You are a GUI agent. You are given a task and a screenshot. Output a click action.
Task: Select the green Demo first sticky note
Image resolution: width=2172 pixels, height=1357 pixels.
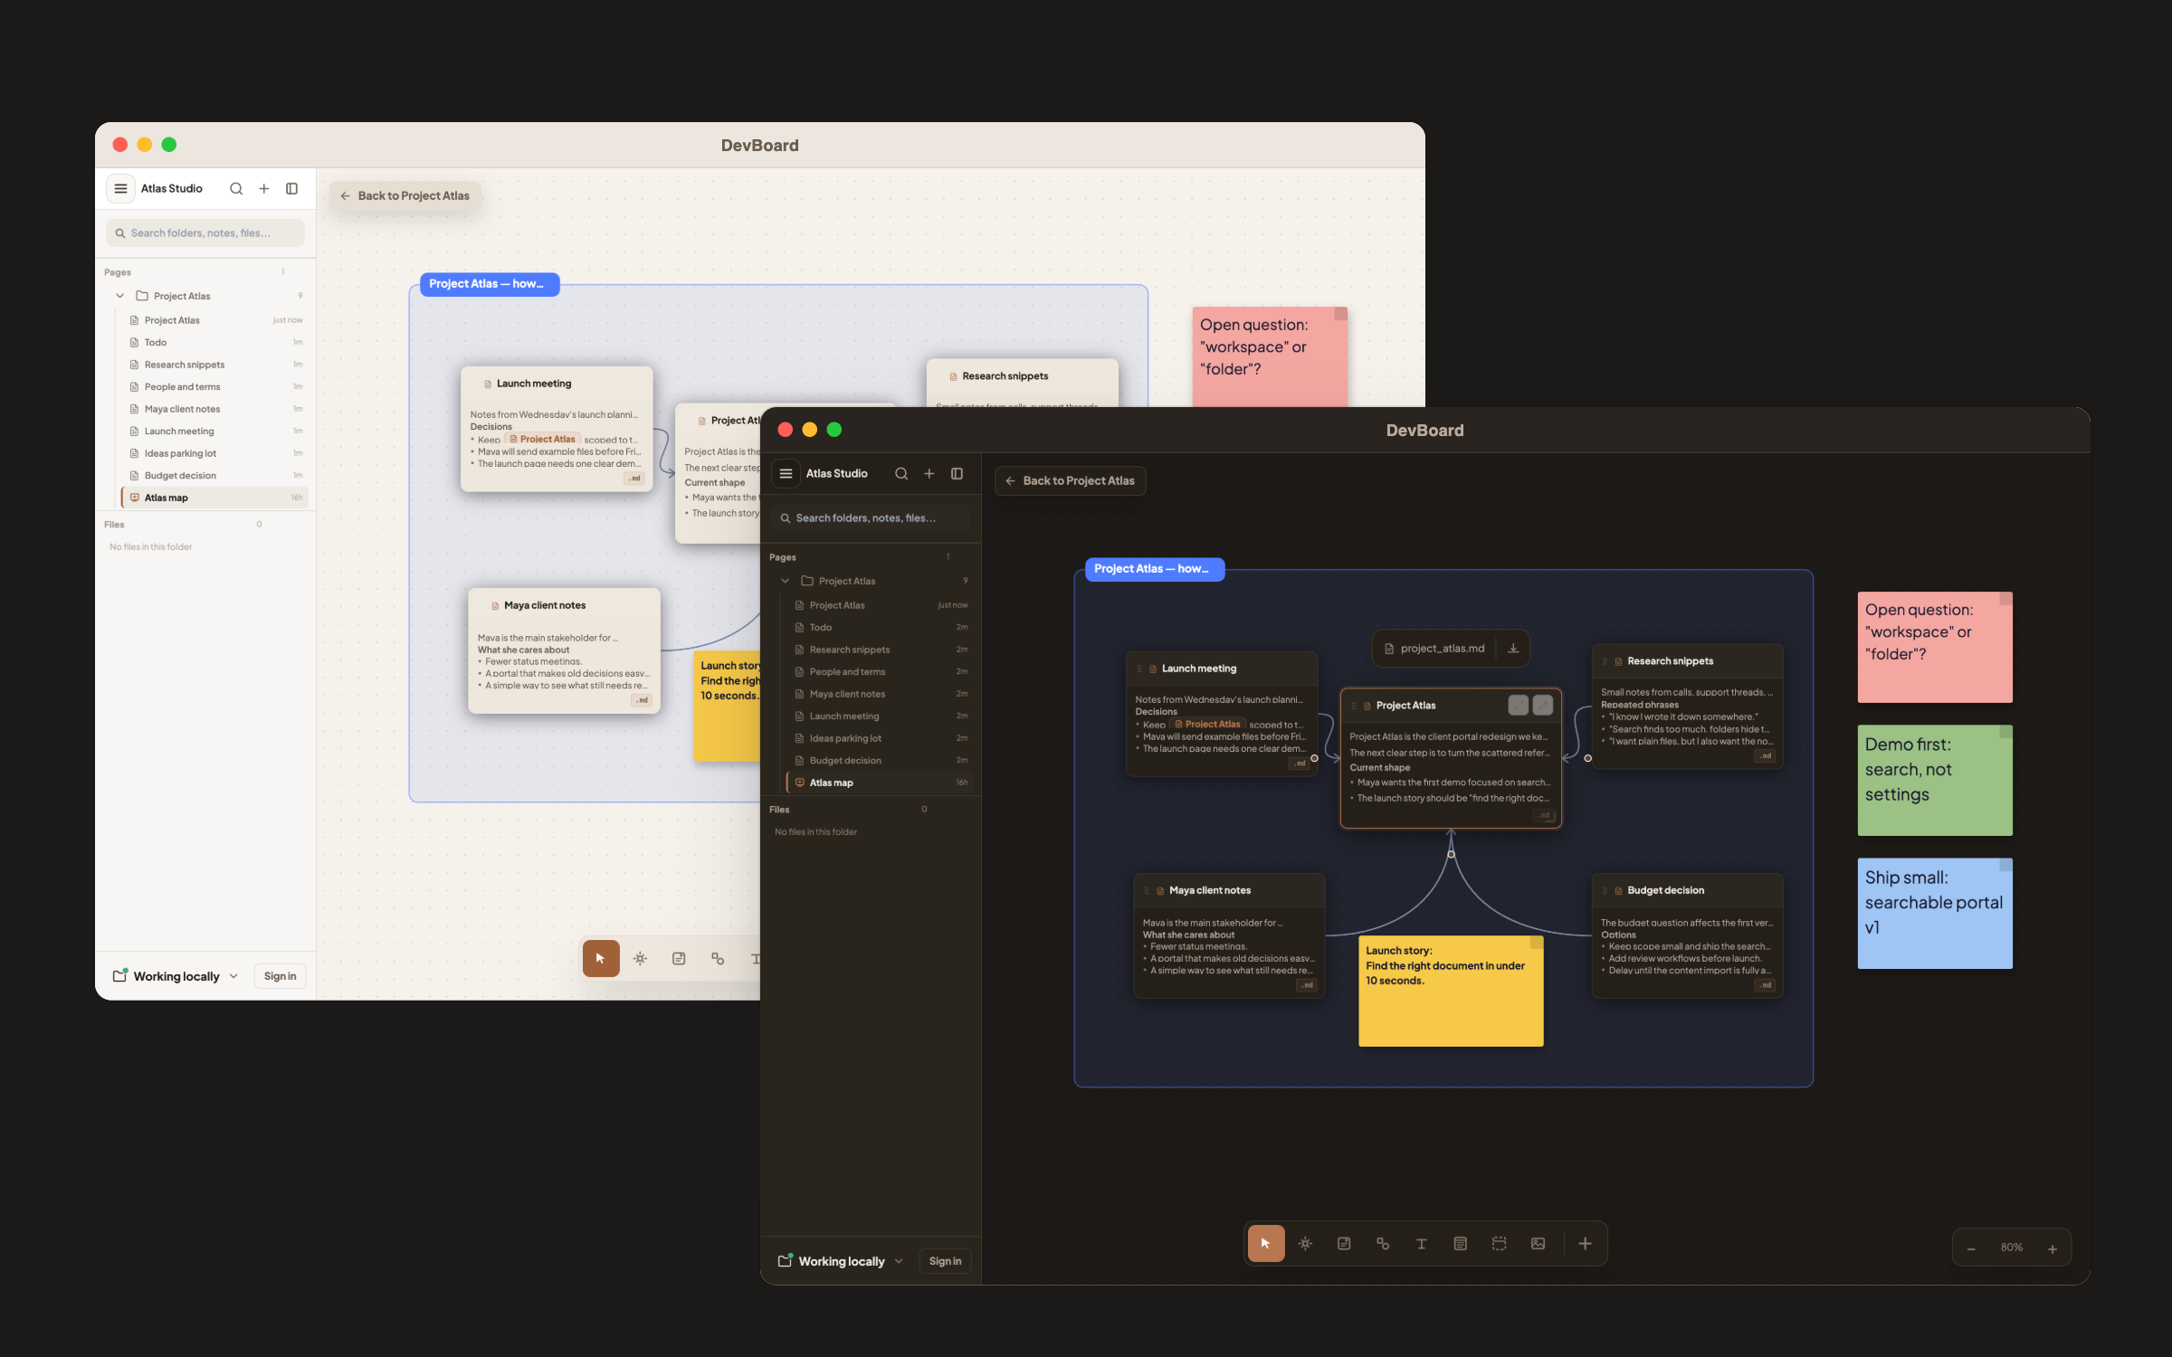pyautogui.click(x=1935, y=780)
